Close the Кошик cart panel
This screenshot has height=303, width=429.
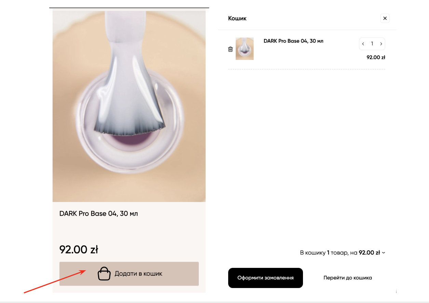pos(385,18)
